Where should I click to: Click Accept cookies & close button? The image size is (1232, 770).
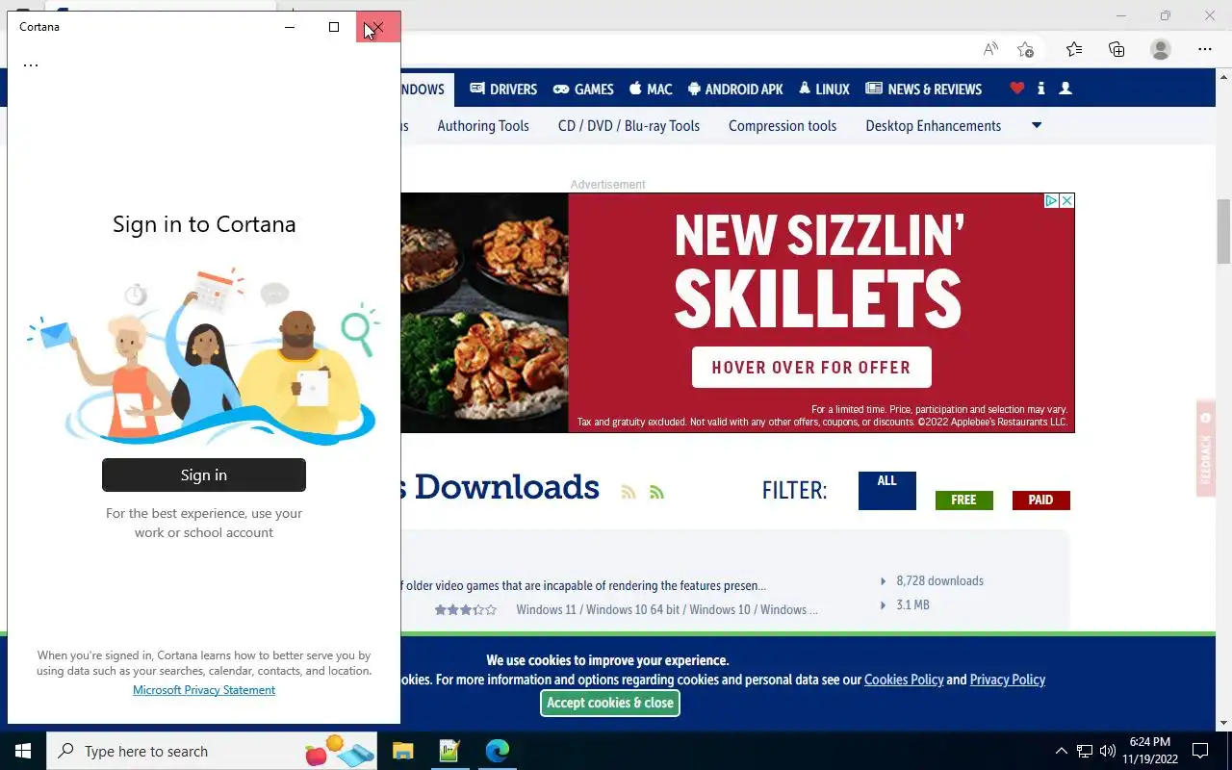[610, 703]
